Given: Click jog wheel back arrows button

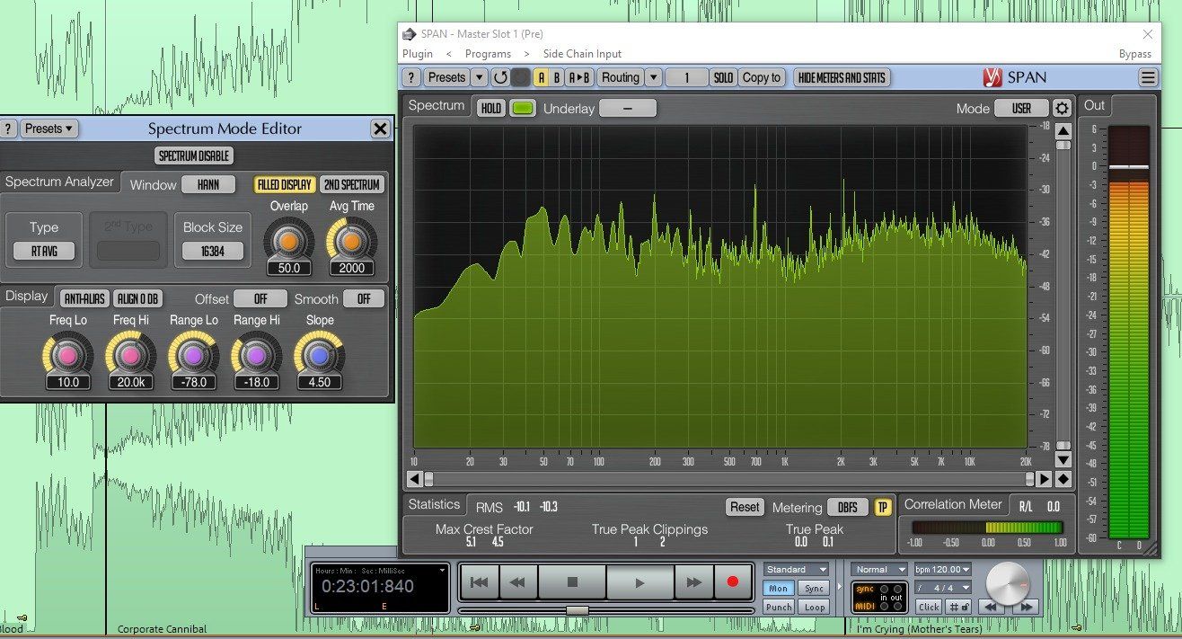Looking at the screenshot, I should tap(991, 608).
